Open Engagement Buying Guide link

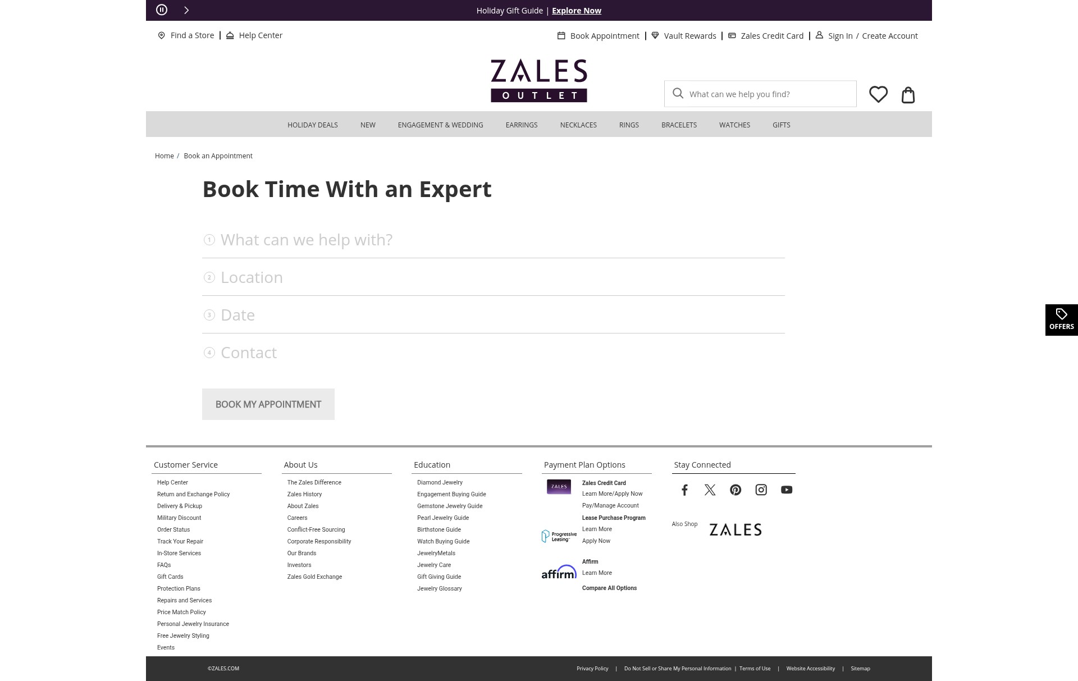(451, 494)
